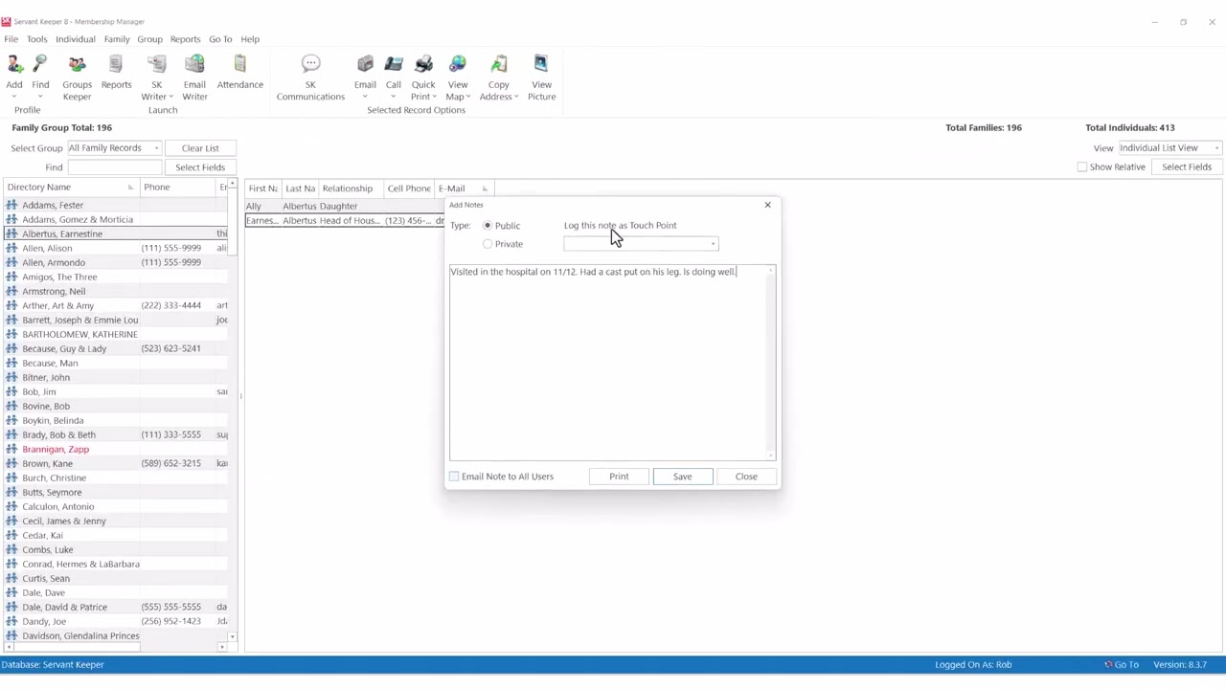Screen dimensions: 1226x689
Task: Select the Arther, Art & Amy row
Action: [x=116, y=305]
